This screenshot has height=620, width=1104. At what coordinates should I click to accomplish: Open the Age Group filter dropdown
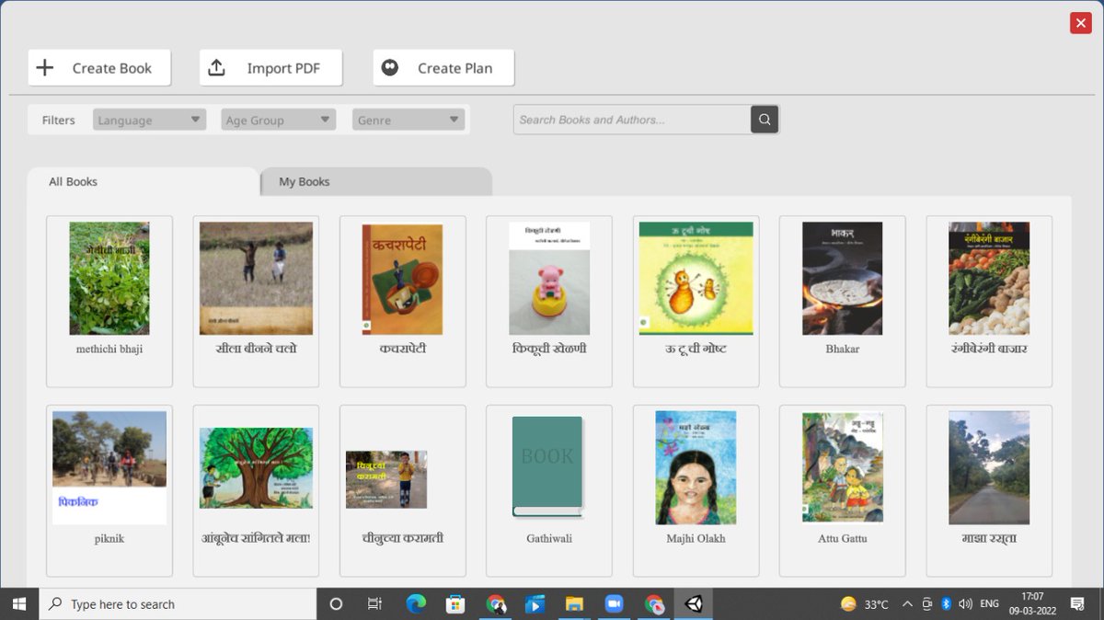coord(279,120)
